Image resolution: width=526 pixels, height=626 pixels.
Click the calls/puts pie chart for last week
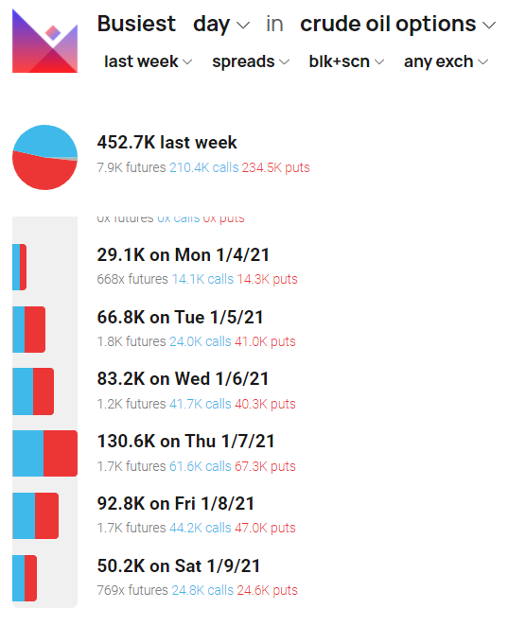coord(44,157)
